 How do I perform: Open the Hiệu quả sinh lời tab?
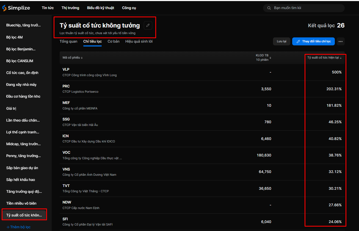[139, 42]
